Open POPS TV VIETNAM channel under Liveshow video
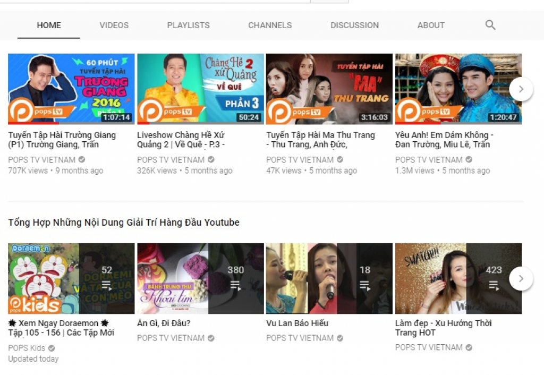 click(171, 160)
